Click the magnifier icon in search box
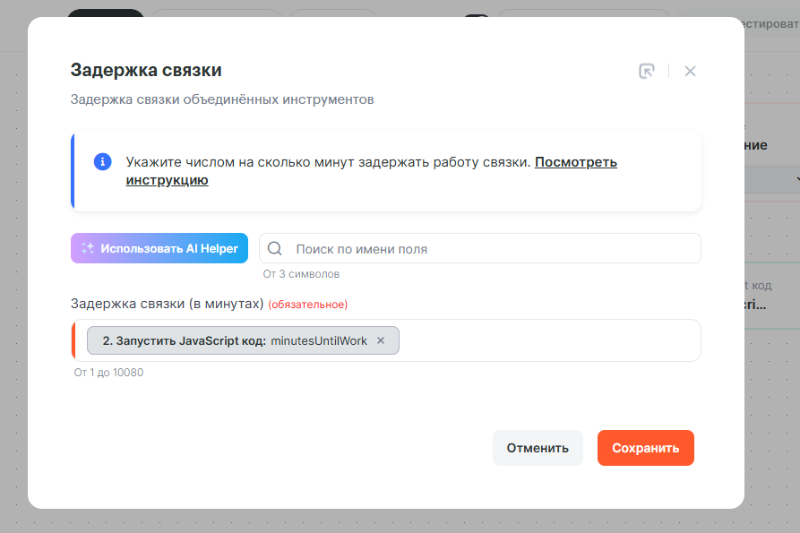The width and height of the screenshot is (800, 533). pos(275,249)
